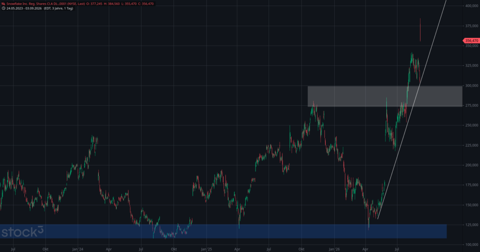
Task: Click the Snowflake Inc. Reg. Shares title
Action: 46,4
